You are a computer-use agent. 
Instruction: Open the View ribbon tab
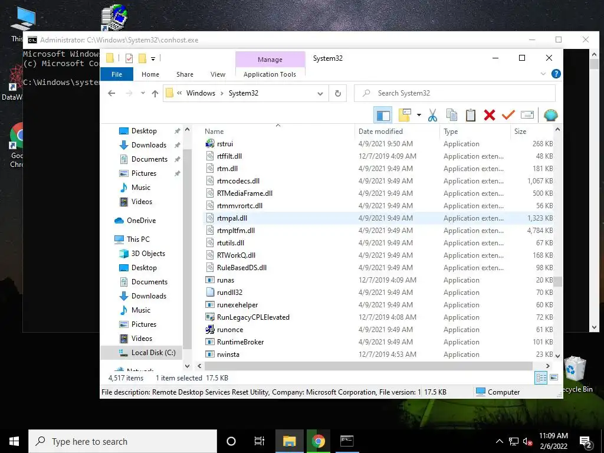pos(218,74)
